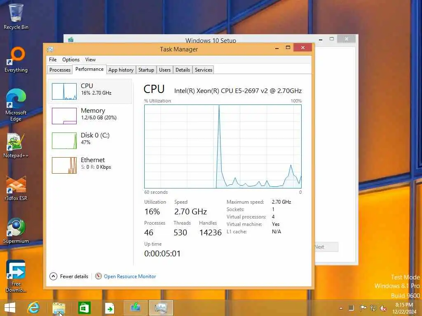Maximize the Task Manager window
Screen dimensions: 422x316
point(288,48)
